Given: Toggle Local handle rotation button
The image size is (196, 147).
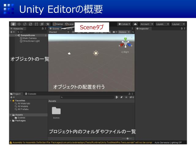Looking at the screenshot, I should [x=69, y=24].
